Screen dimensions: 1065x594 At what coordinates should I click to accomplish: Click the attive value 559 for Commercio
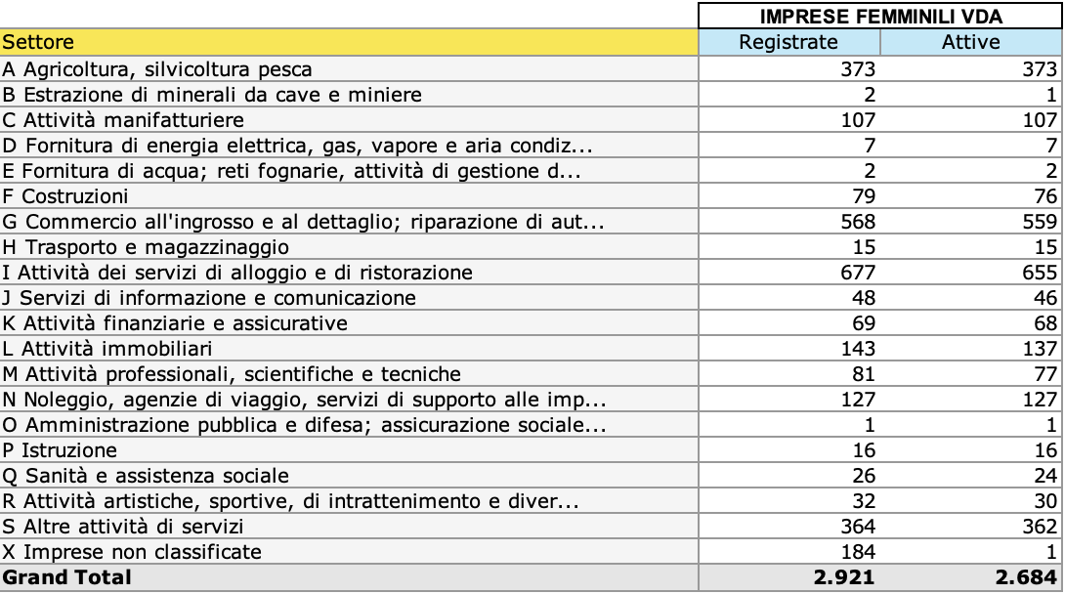[1039, 222]
